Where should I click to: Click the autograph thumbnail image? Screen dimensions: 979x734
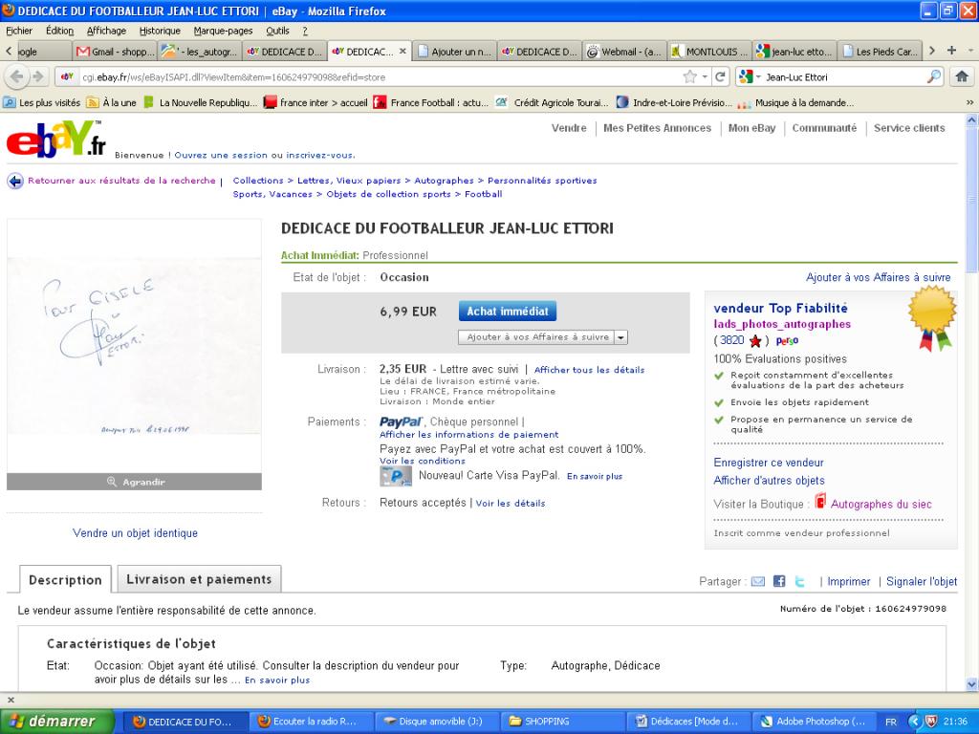pos(134,346)
